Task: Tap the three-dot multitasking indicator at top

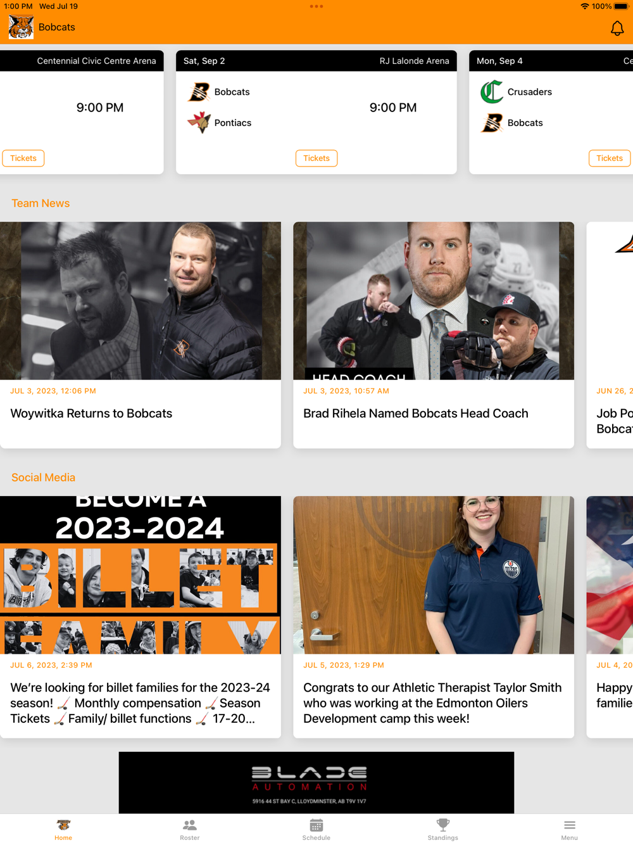Action: point(316,6)
